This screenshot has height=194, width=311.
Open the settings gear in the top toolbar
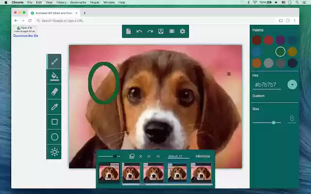click(x=183, y=31)
